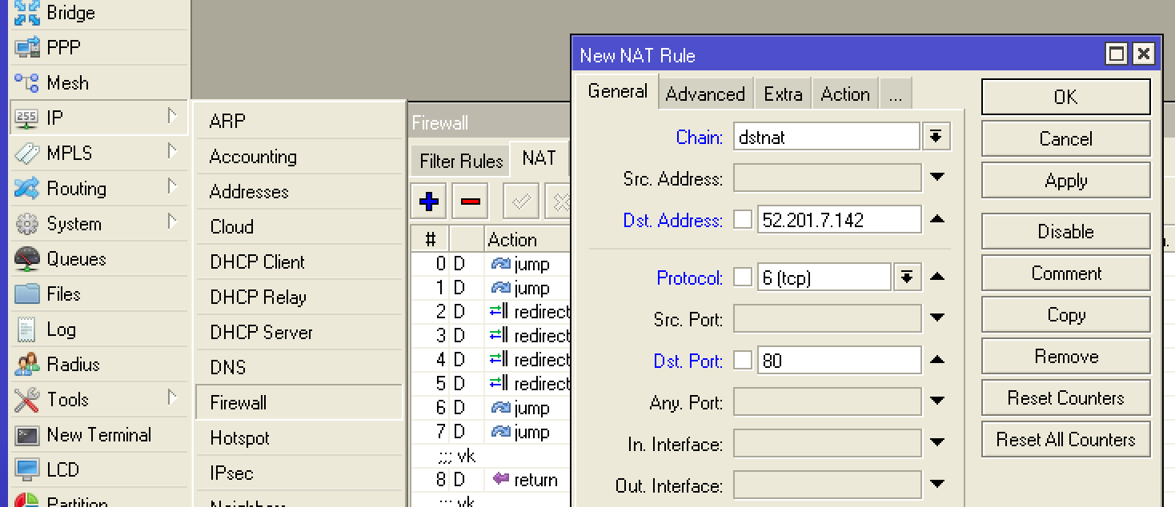Toggle the Protocol invert checkbox
The image size is (1175, 507).
(x=744, y=277)
